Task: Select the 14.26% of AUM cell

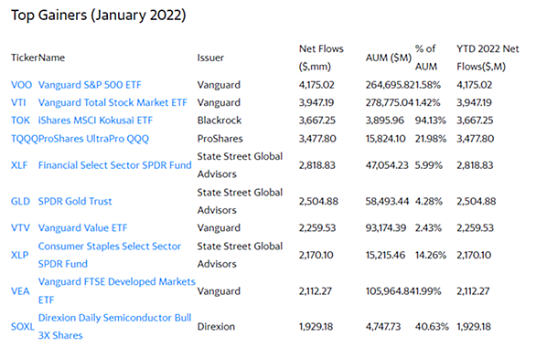Action: 431,255
